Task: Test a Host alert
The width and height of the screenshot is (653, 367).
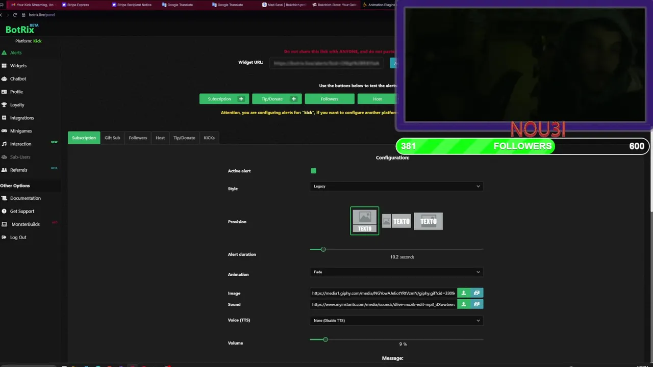Action: (x=377, y=99)
